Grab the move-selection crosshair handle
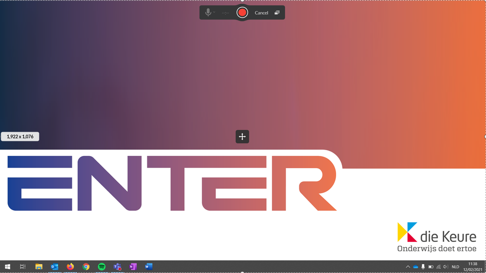Image resolution: width=486 pixels, height=273 pixels. click(242, 136)
